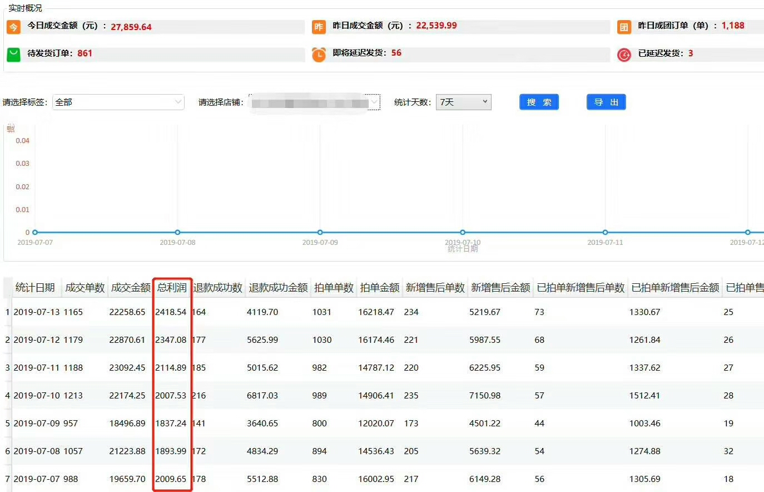Click the store name input field
Image resolution: width=764 pixels, height=492 pixels.
[x=311, y=102]
